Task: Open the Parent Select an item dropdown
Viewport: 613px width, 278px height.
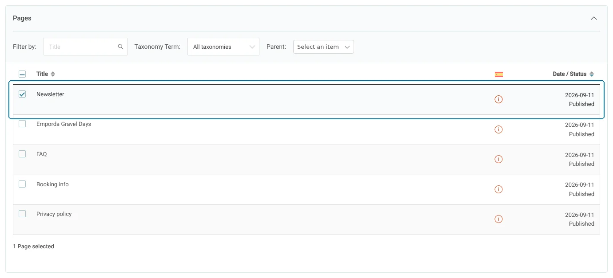Action: pos(323,47)
